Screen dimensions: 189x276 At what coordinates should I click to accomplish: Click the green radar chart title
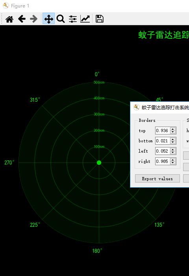pos(164,35)
